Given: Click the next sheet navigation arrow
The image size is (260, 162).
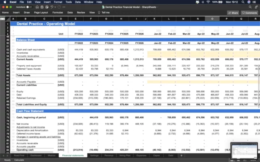Looking at the screenshot, I should (x=7, y=156).
